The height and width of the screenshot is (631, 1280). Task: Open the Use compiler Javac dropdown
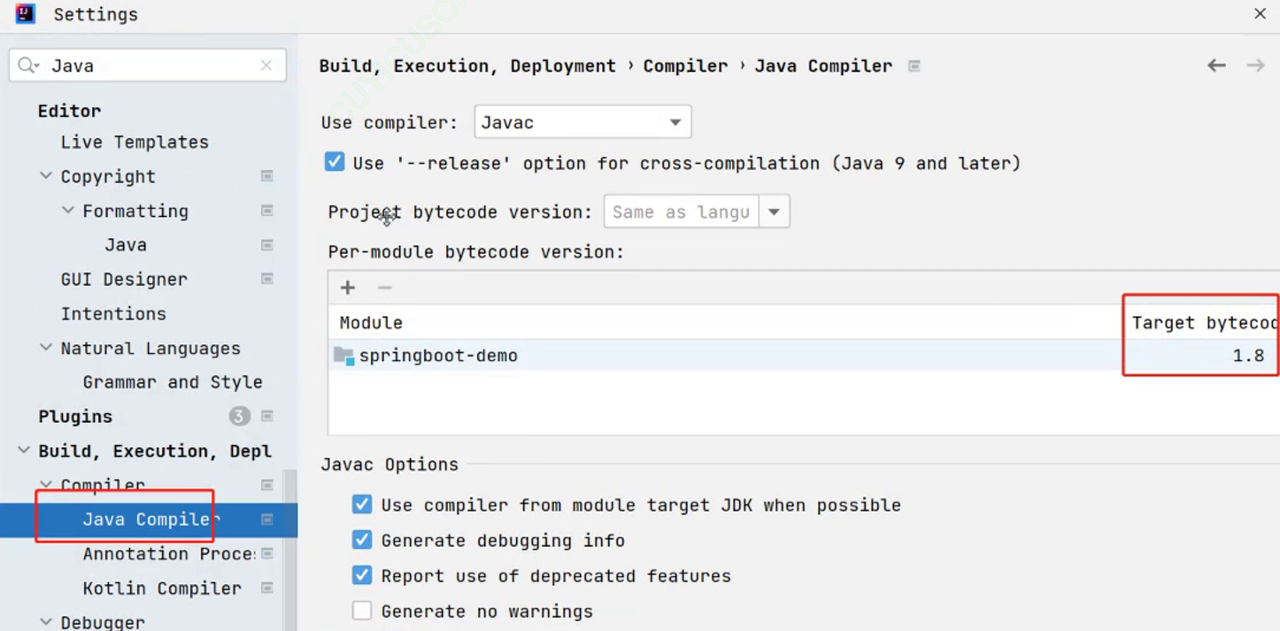click(582, 122)
